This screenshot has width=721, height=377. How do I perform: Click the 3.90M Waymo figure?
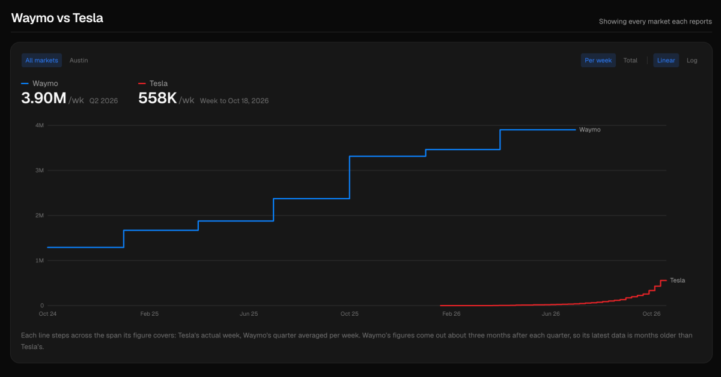point(43,98)
